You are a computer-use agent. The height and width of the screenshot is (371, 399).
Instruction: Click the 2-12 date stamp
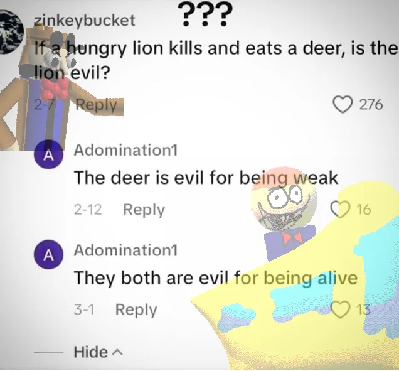click(x=88, y=210)
